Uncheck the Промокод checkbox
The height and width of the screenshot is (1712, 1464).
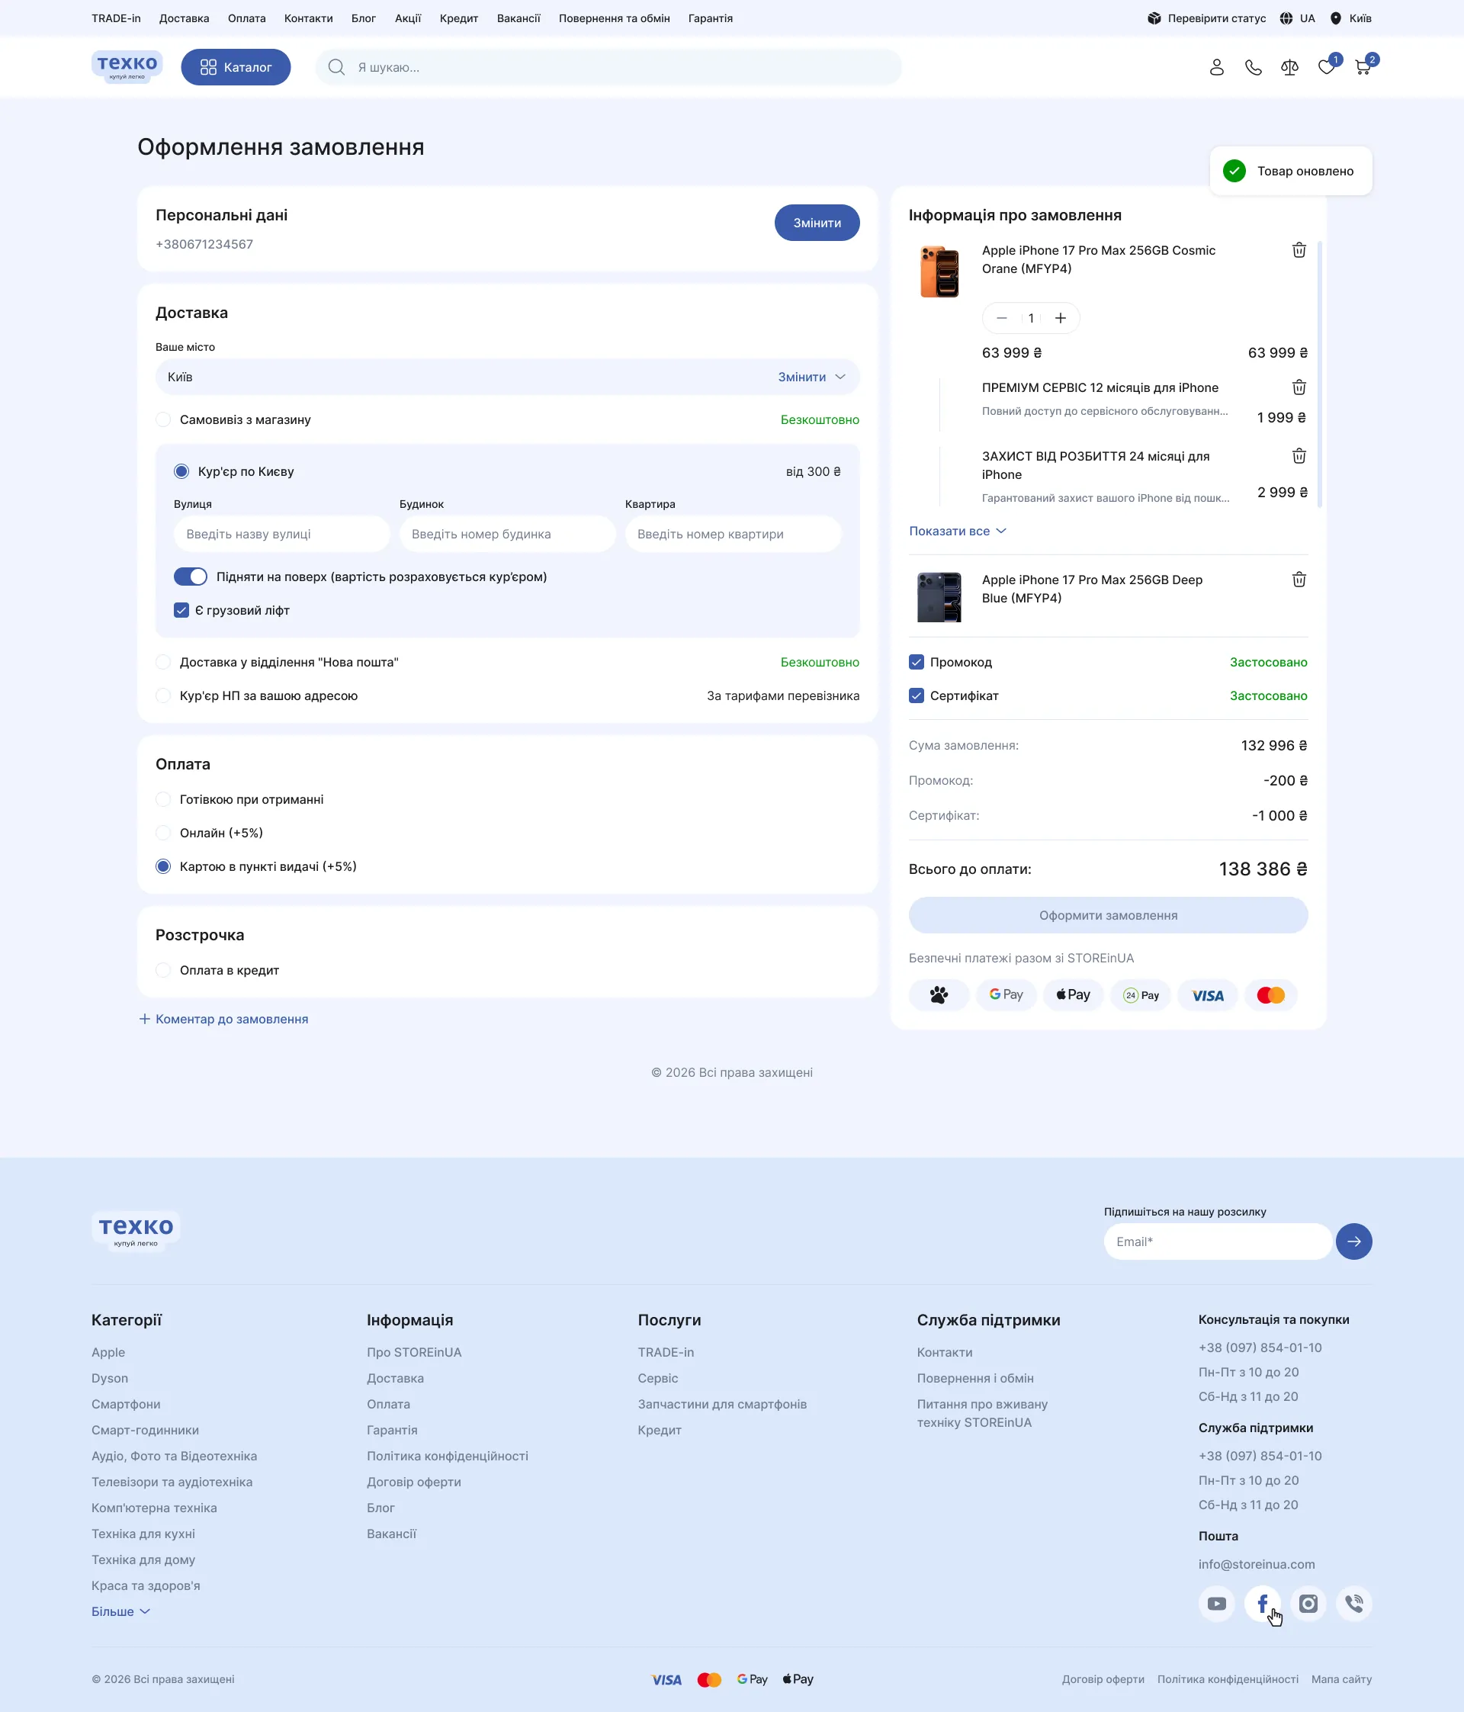(x=917, y=662)
